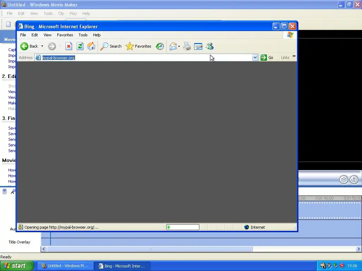Open the Links toolbar label

pos(285,58)
